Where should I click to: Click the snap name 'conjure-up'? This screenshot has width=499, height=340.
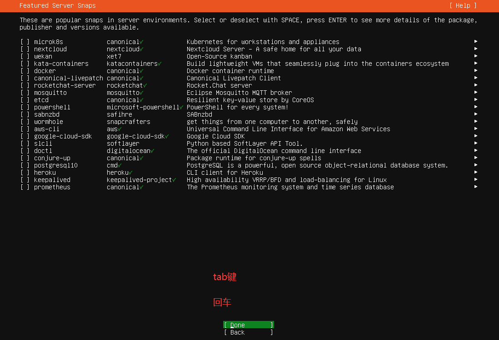coord(52,158)
